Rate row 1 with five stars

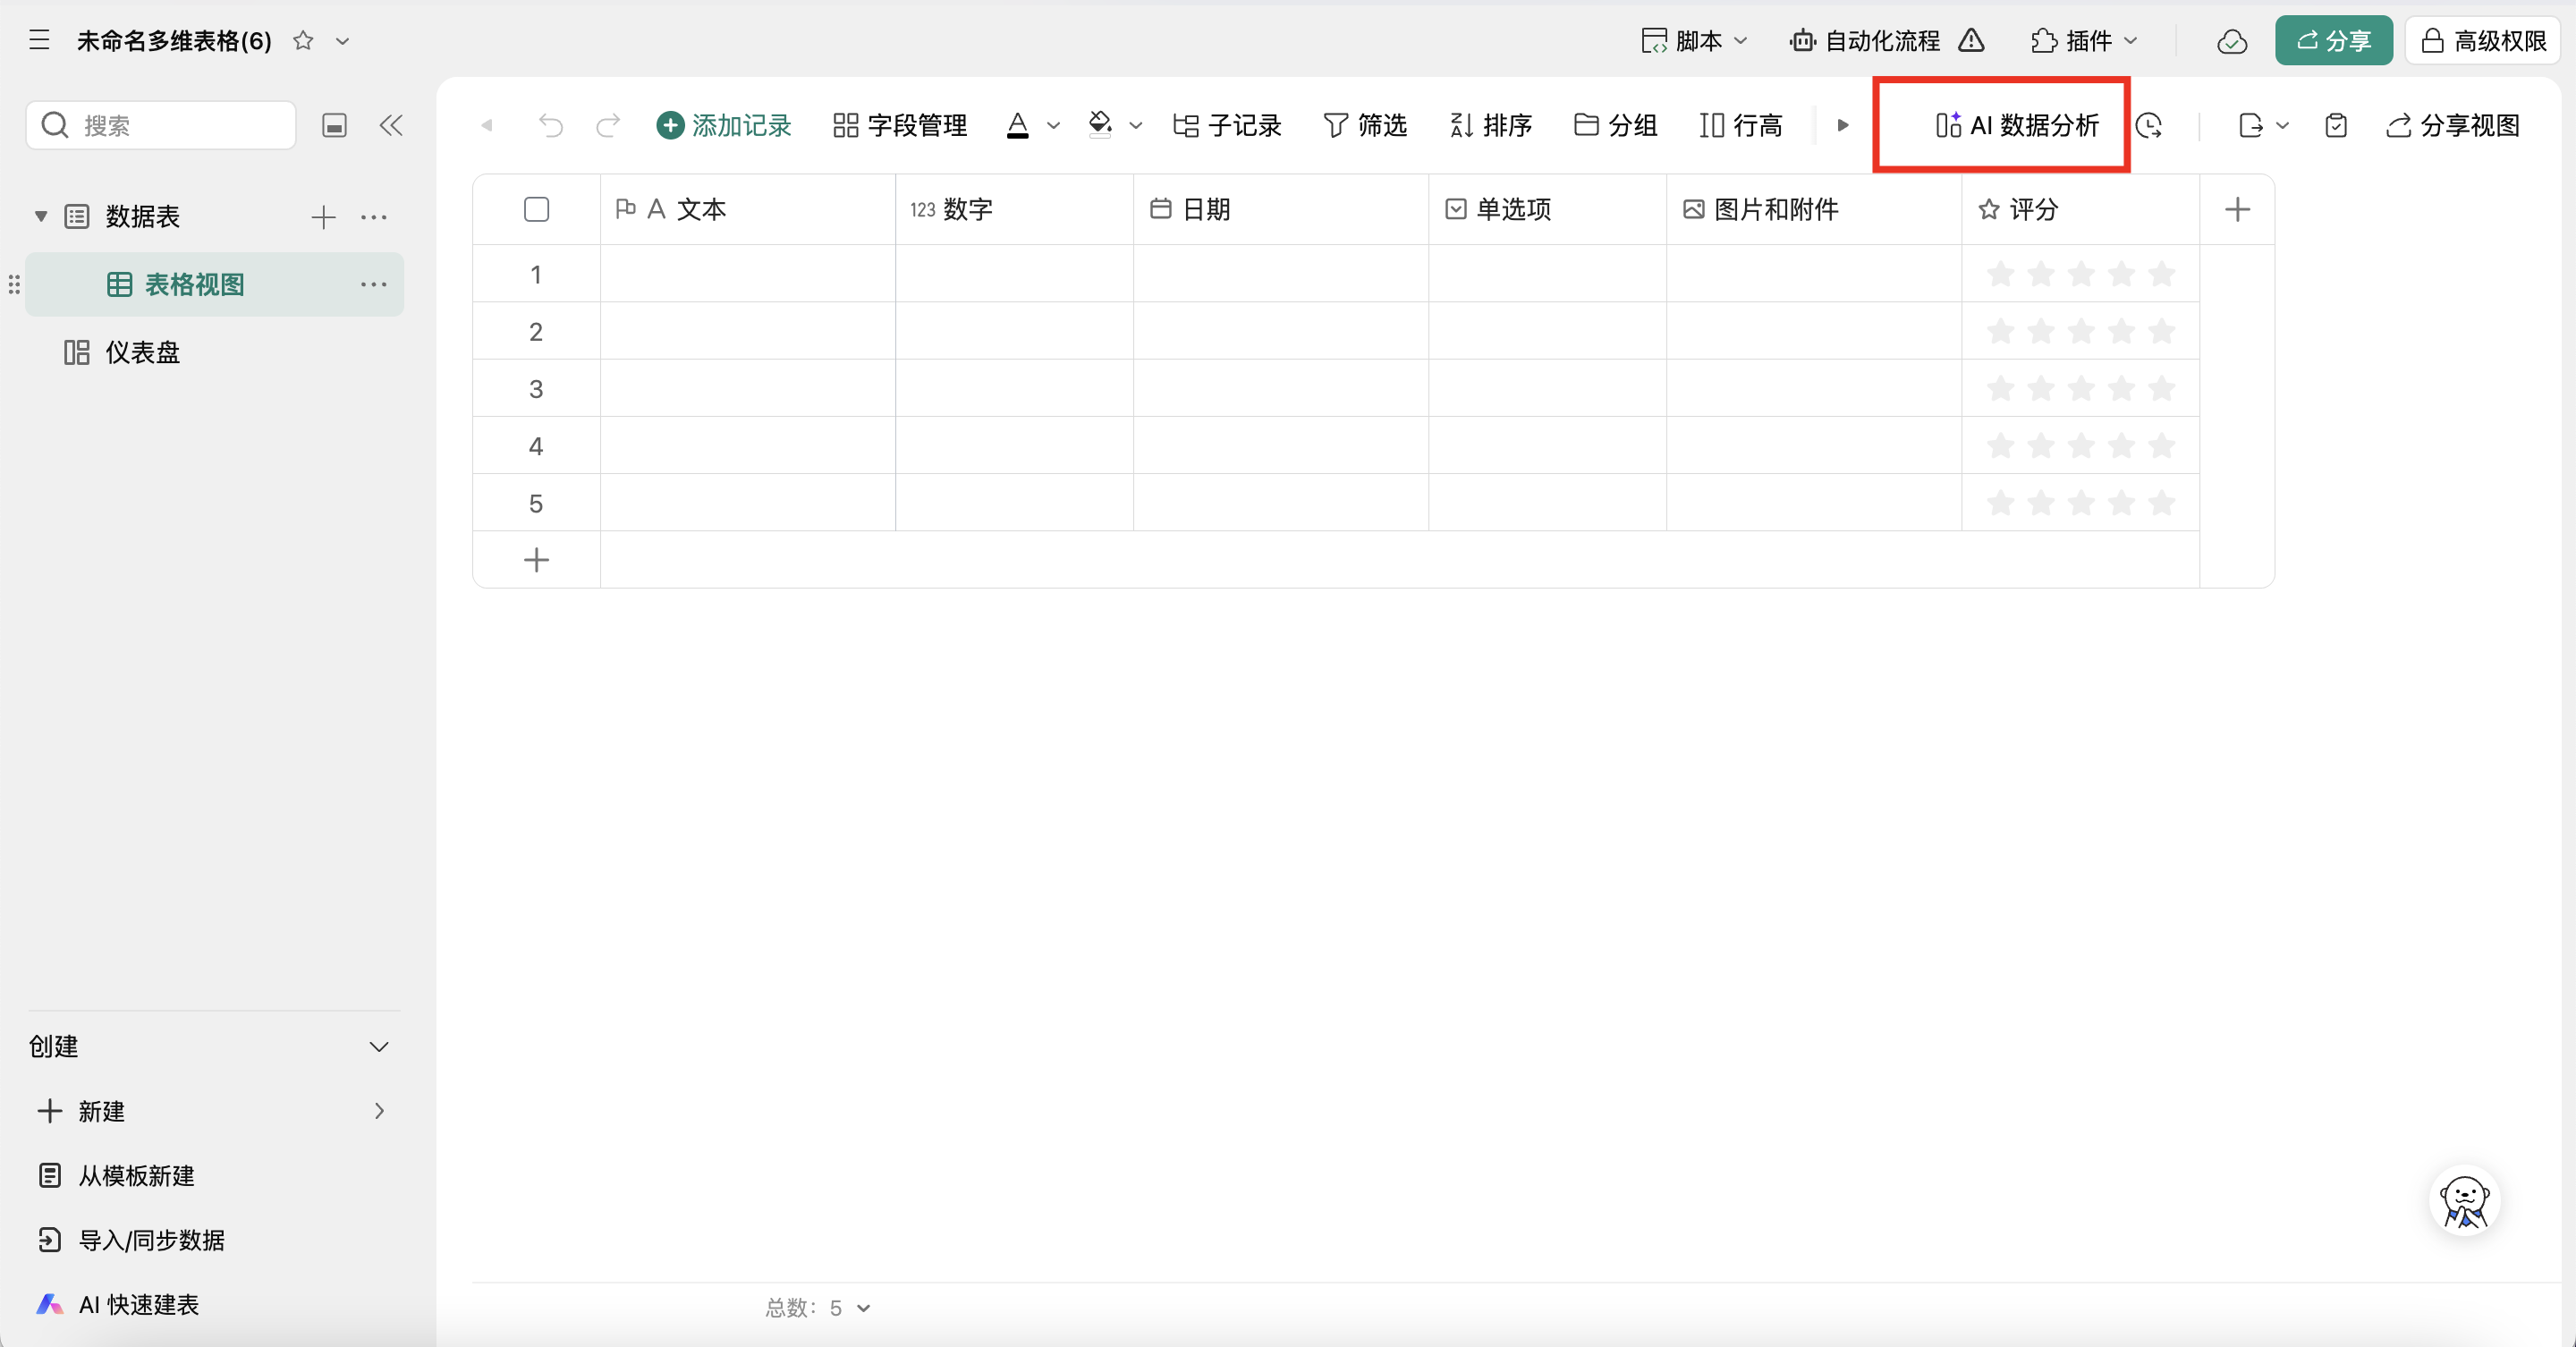(x=2161, y=273)
